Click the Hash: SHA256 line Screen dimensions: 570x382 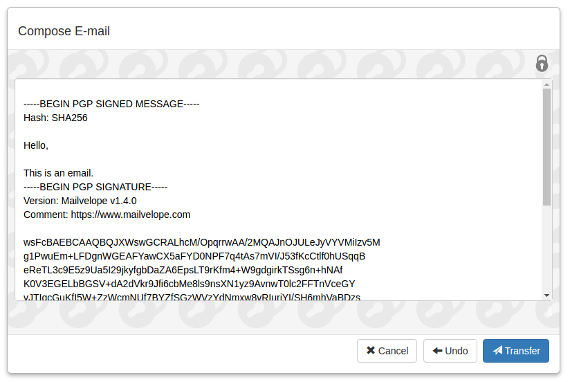[x=55, y=118]
